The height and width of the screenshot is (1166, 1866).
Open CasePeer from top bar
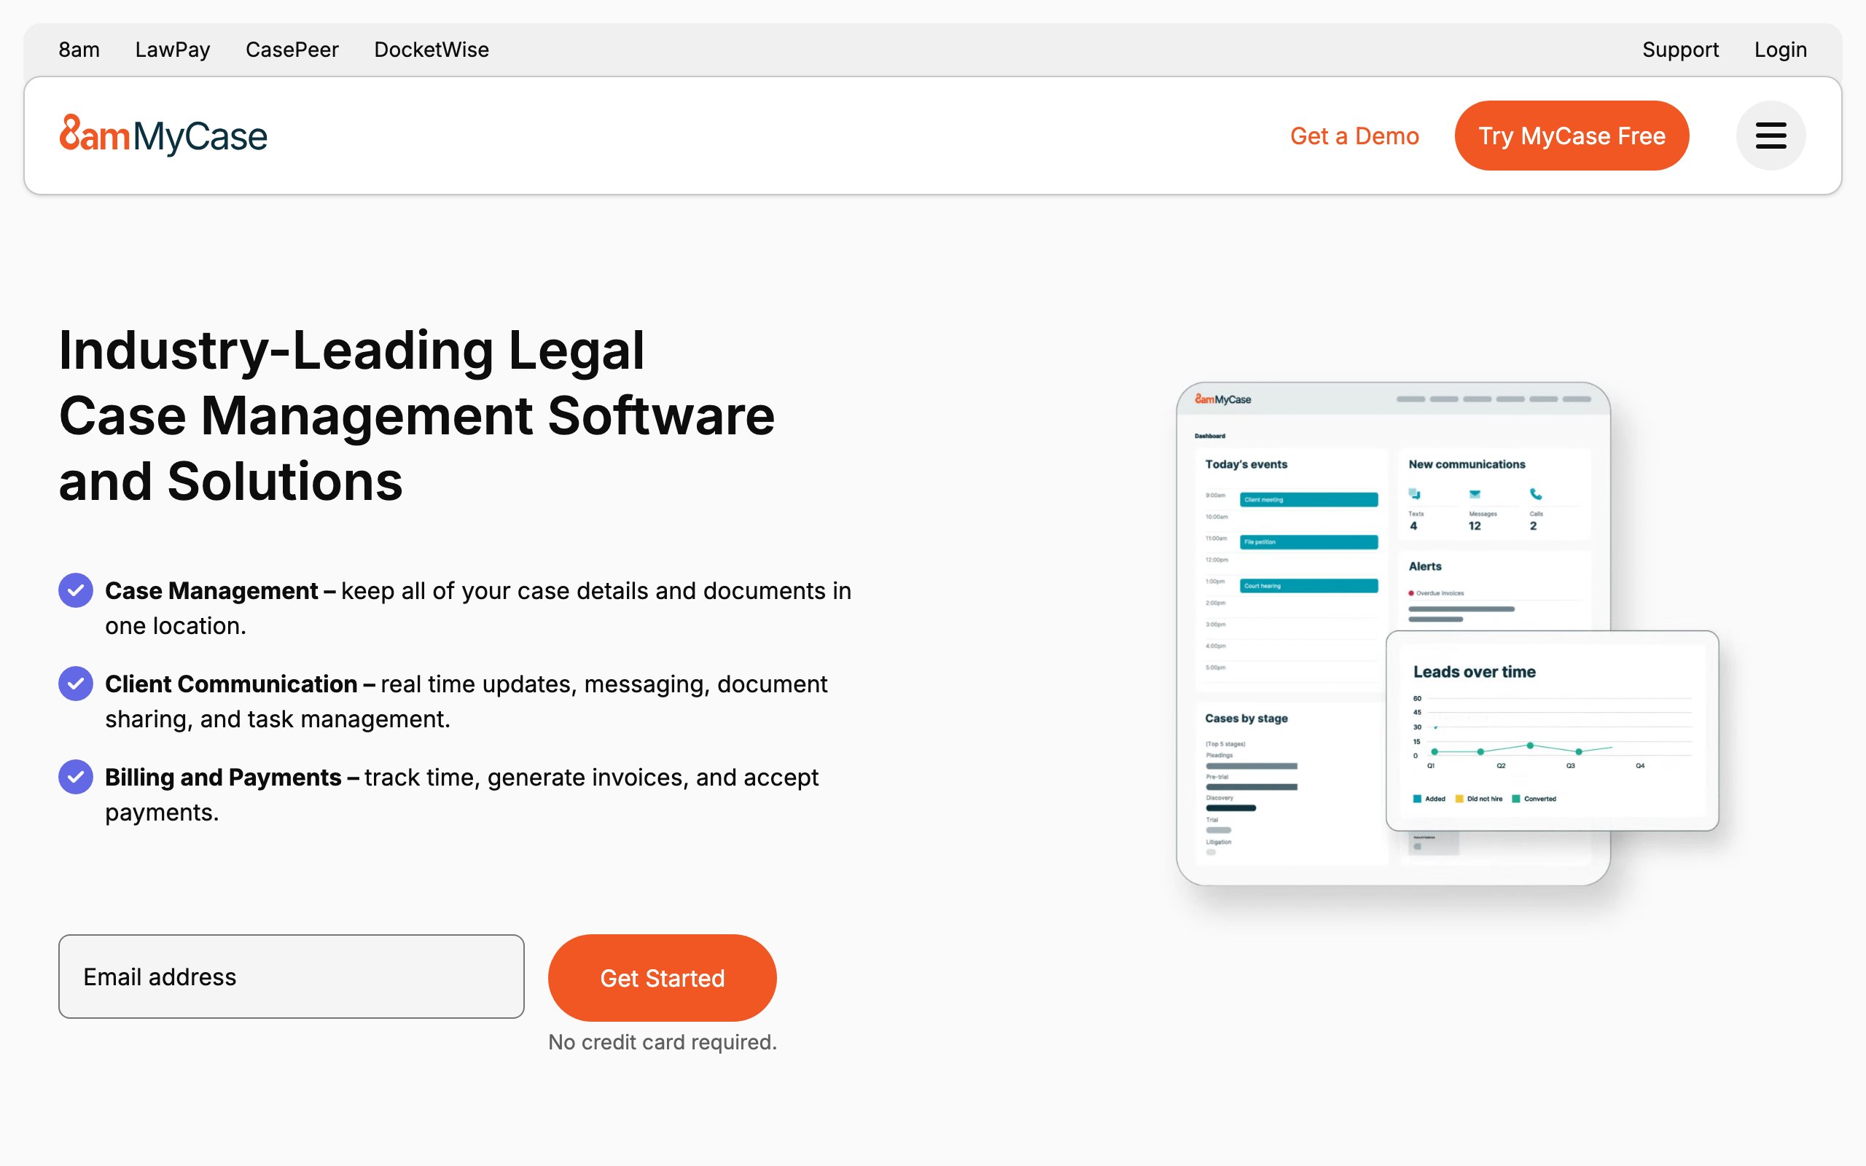click(x=292, y=50)
